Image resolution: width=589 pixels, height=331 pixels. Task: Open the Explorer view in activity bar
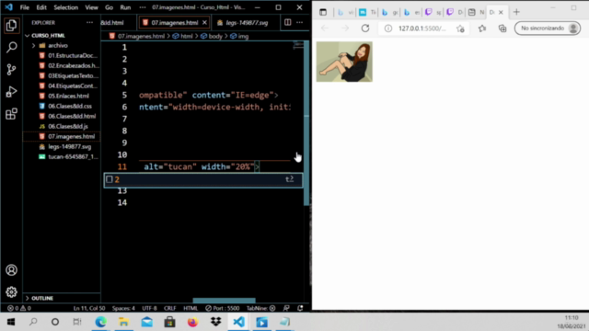[x=11, y=26]
